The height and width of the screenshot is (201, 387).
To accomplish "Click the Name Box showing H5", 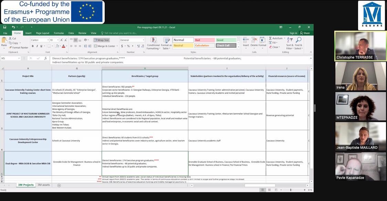I will 10,58.
